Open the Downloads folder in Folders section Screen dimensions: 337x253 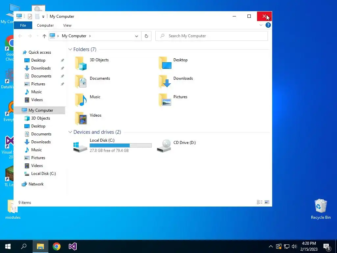[165, 82]
